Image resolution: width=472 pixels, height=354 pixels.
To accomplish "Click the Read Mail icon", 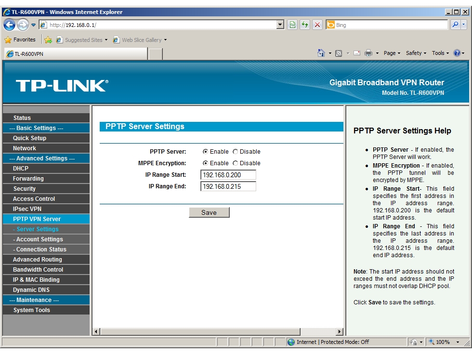I will coord(357,53).
